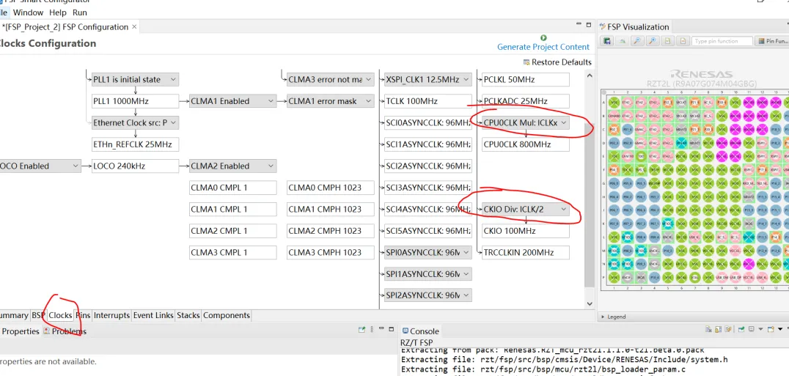The width and height of the screenshot is (789, 376).
Task: Toggle the Scroll Lock icon in console toolbar
Action: point(716,330)
